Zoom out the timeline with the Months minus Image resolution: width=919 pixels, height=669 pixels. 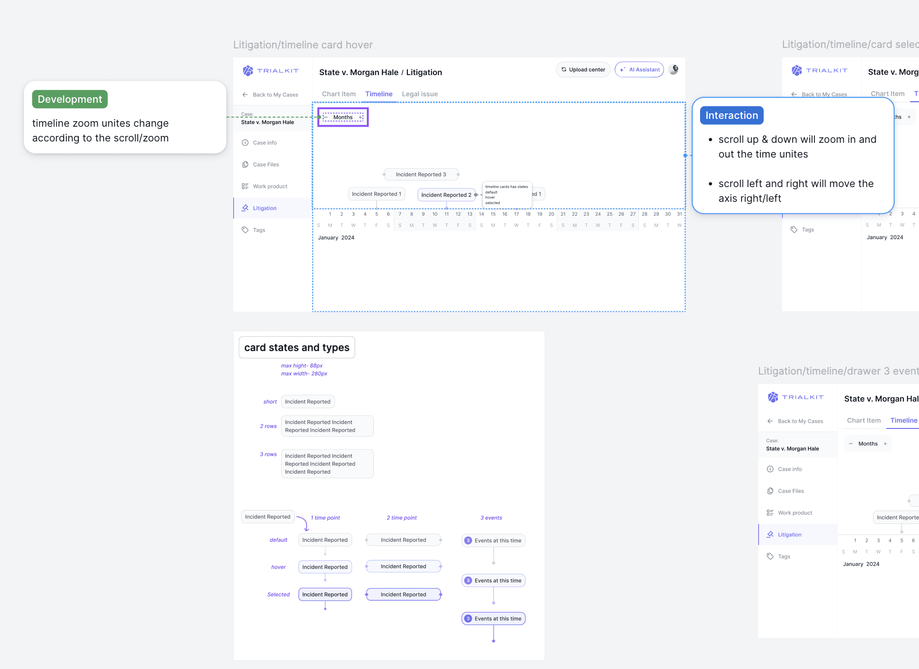325,117
